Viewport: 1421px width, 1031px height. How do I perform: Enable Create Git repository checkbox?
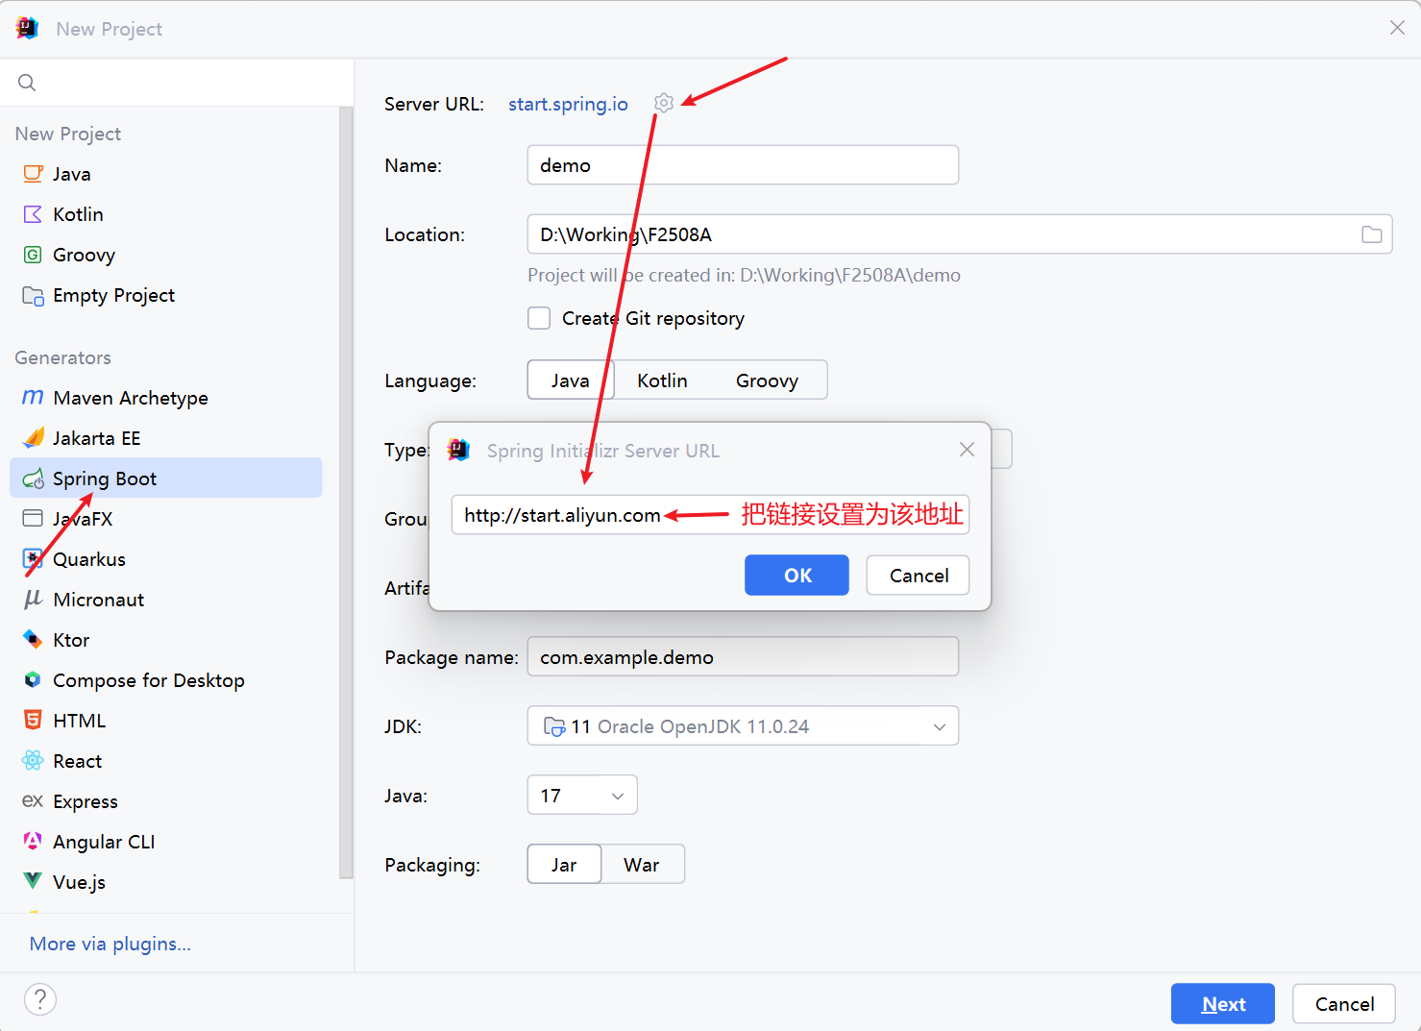click(x=539, y=318)
